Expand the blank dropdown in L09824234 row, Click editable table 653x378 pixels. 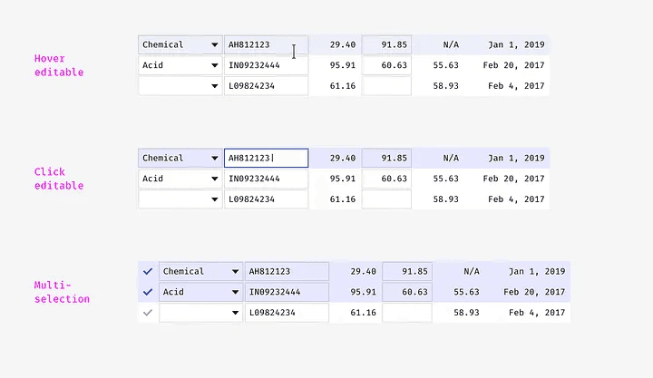[x=180, y=199]
